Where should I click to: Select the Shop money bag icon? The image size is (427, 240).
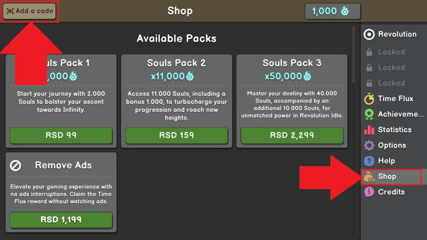click(369, 176)
